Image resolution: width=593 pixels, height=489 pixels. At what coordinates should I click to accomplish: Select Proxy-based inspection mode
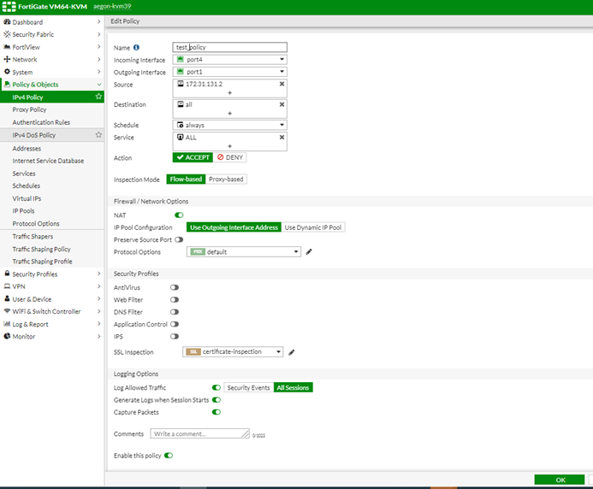coord(226,180)
